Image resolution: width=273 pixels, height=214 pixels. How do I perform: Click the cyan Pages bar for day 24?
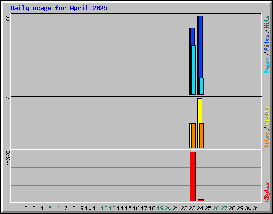click(202, 86)
